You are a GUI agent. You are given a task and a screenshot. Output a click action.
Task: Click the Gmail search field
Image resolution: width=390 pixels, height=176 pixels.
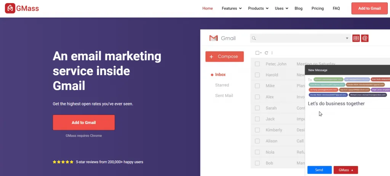tap(300, 38)
